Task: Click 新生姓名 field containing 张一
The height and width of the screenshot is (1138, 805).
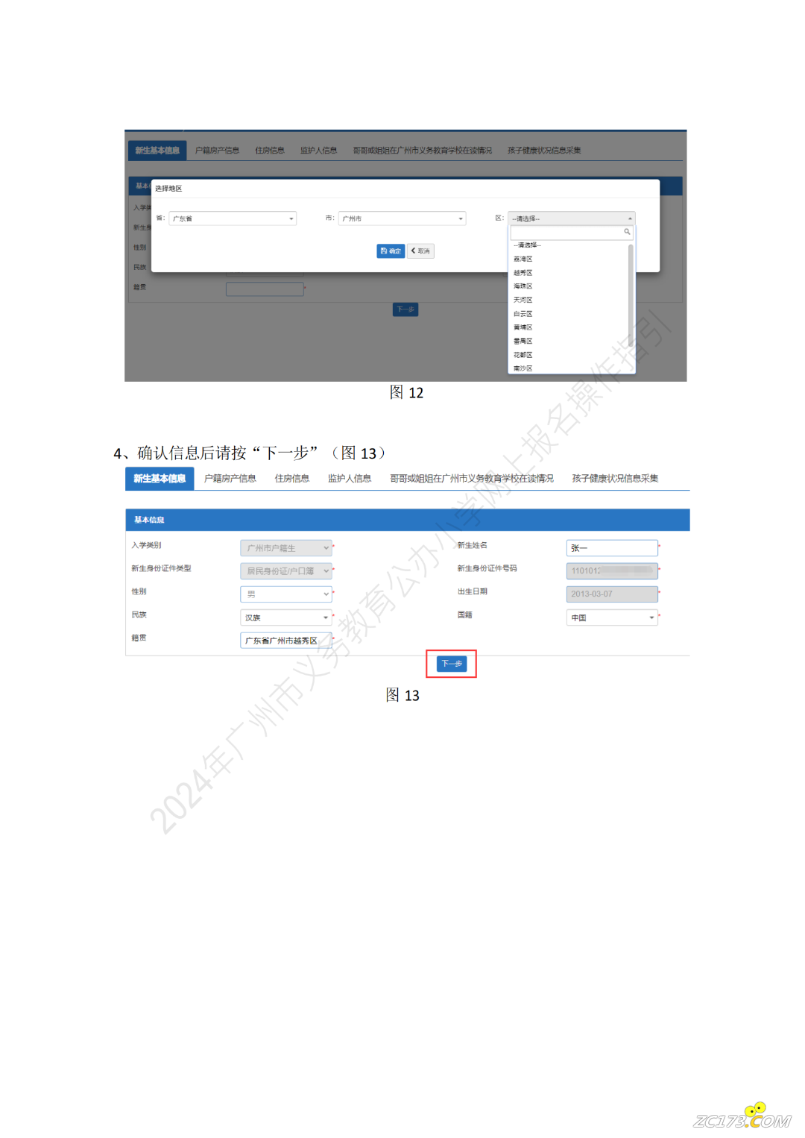Action: click(x=612, y=548)
